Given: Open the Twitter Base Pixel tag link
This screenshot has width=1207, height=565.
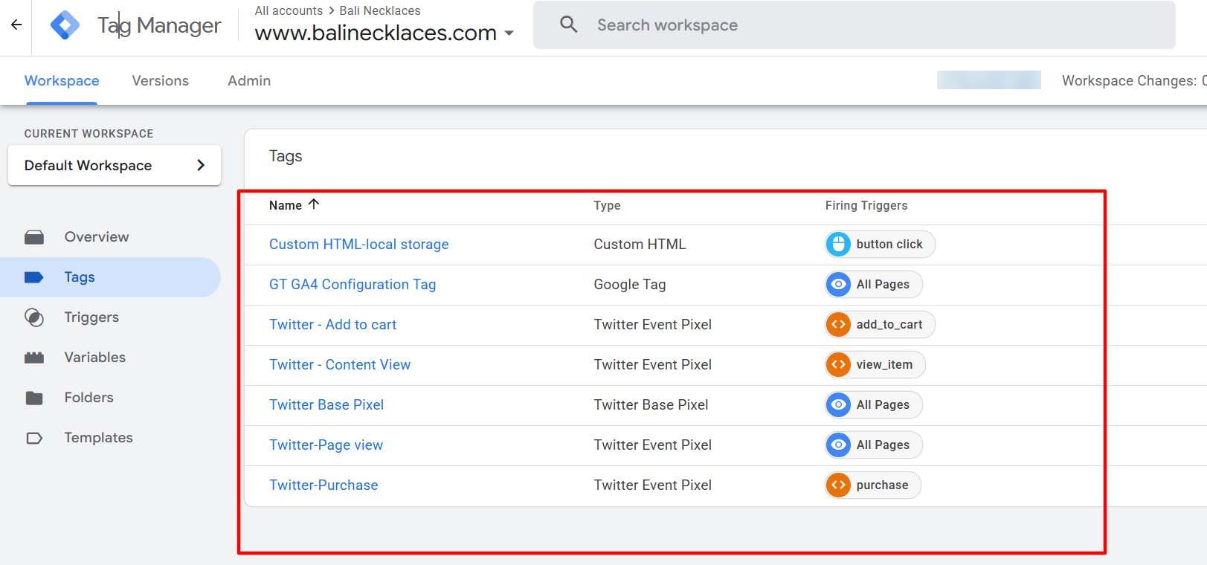Looking at the screenshot, I should pyautogui.click(x=326, y=404).
